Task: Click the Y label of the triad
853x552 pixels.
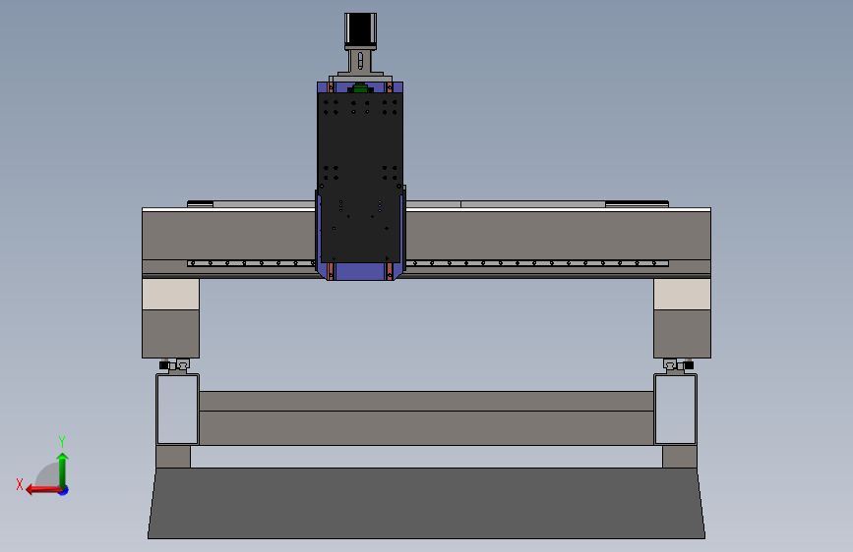Action: tap(62, 441)
